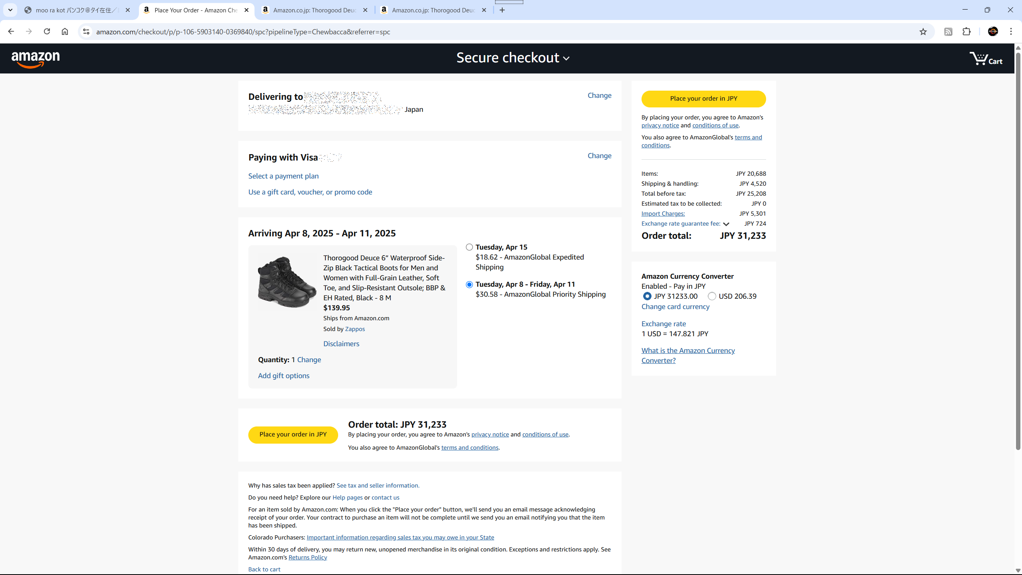This screenshot has height=575, width=1022.
Task: Open What is the Amazon Currency Converter
Action: [688, 355]
